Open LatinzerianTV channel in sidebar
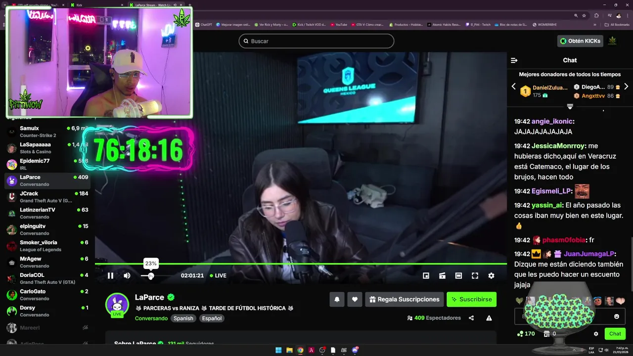Viewport: 633px width, 356px height. coord(47,213)
